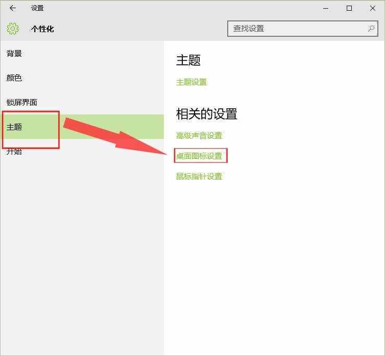Viewport: 385px width, 356px height.
Task: Close the 设置 window
Action: pyautogui.click(x=372, y=8)
